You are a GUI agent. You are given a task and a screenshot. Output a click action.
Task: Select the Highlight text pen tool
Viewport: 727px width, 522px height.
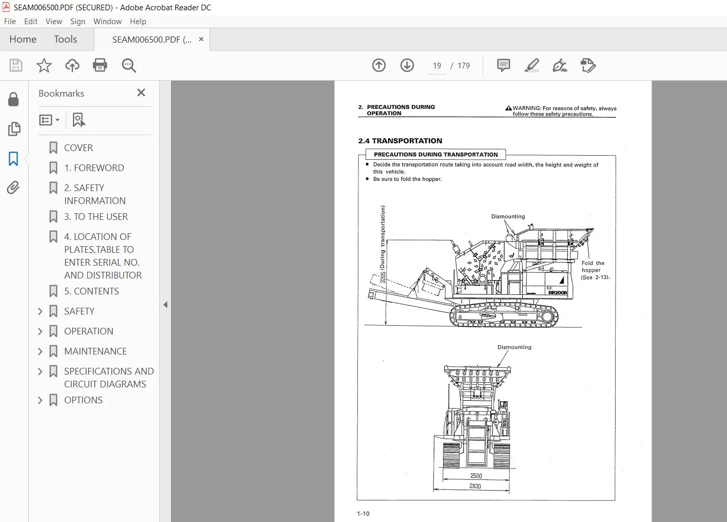click(532, 65)
